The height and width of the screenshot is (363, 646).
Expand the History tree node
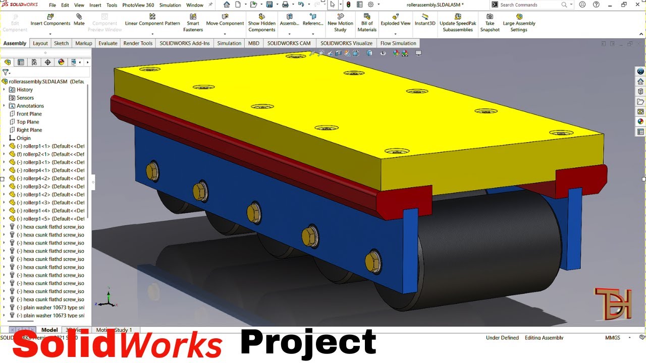tap(4, 90)
